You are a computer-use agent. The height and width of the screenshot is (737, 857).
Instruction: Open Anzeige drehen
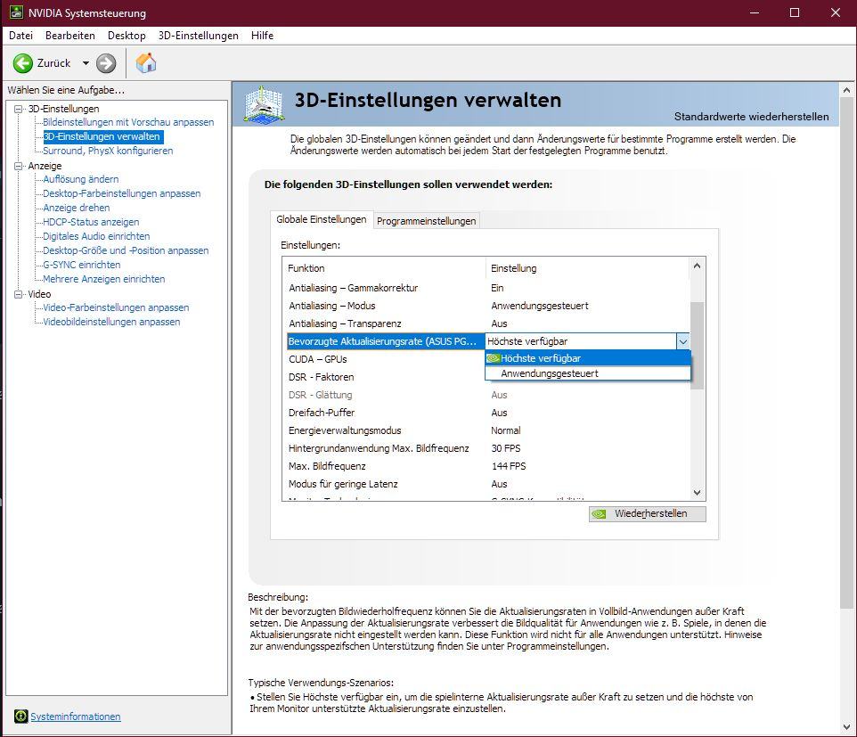[77, 208]
